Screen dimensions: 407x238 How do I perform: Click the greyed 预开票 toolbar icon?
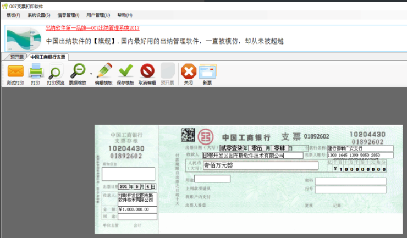click(168, 70)
